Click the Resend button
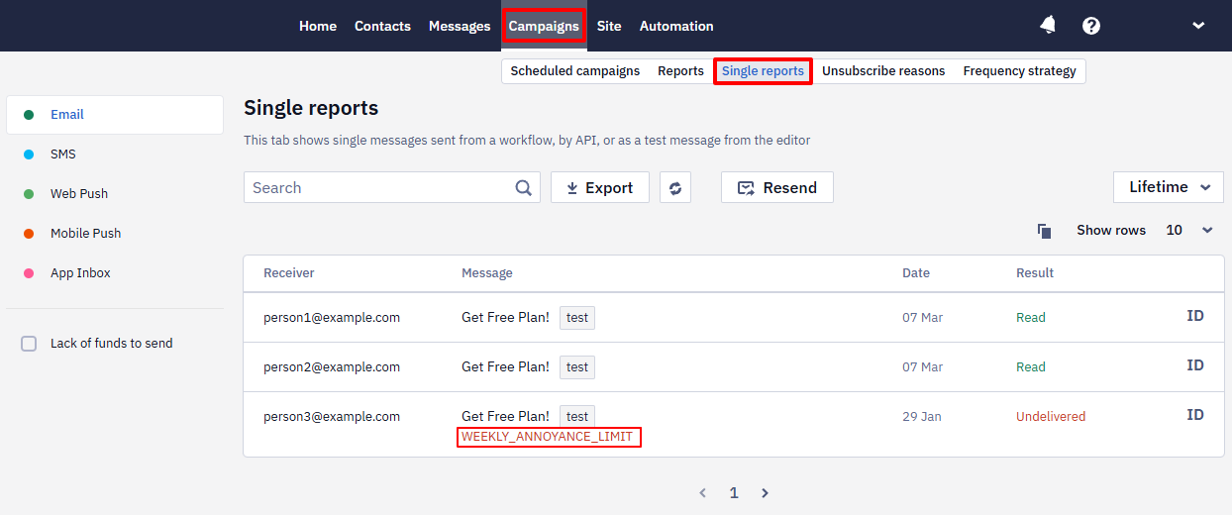Screen dimensions: 1232x515 pos(777,187)
